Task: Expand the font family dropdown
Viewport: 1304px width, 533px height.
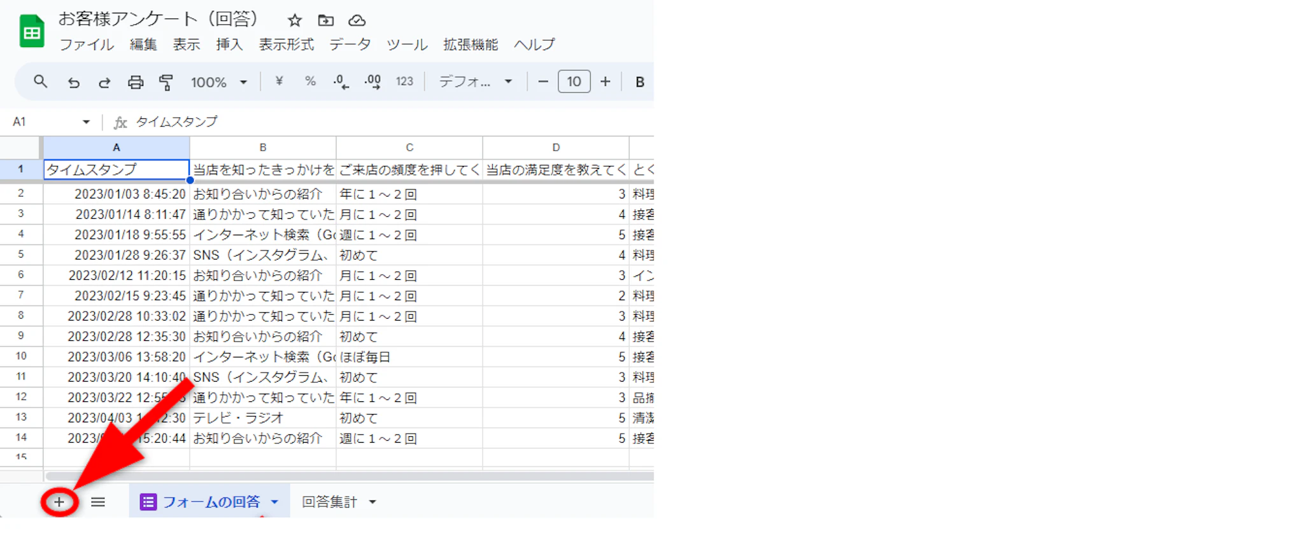Action: 475,82
